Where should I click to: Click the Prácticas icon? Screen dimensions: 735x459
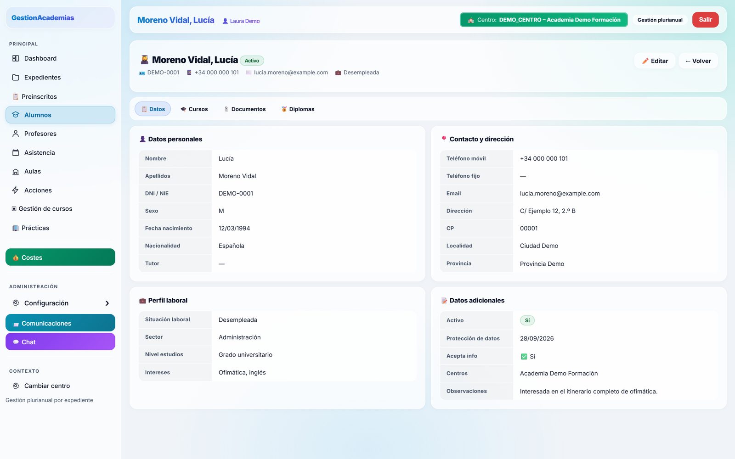point(16,228)
